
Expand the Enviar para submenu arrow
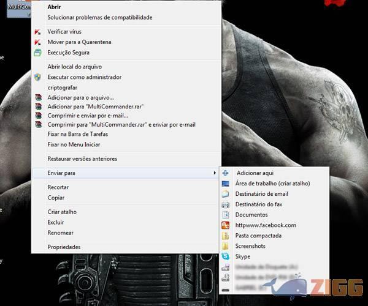tap(215, 173)
